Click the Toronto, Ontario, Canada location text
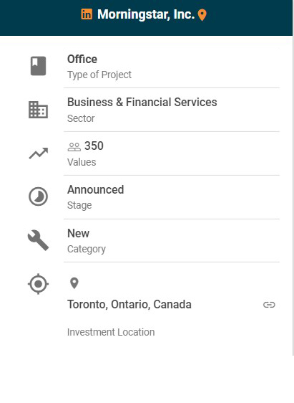Screen dimensions: 294x403 pos(129,305)
